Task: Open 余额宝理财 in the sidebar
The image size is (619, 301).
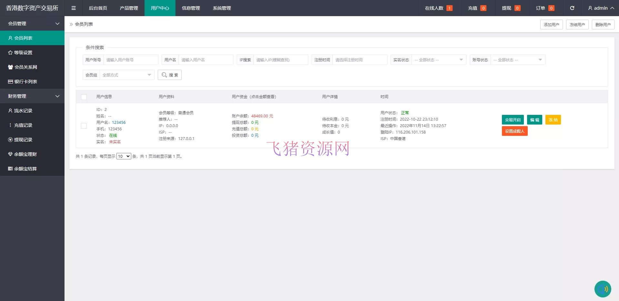Action: tap(25, 154)
